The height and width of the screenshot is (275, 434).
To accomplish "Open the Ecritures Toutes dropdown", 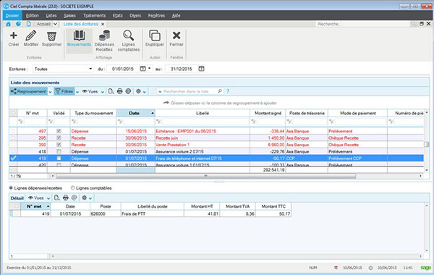I will pyautogui.click(x=63, y=69).
